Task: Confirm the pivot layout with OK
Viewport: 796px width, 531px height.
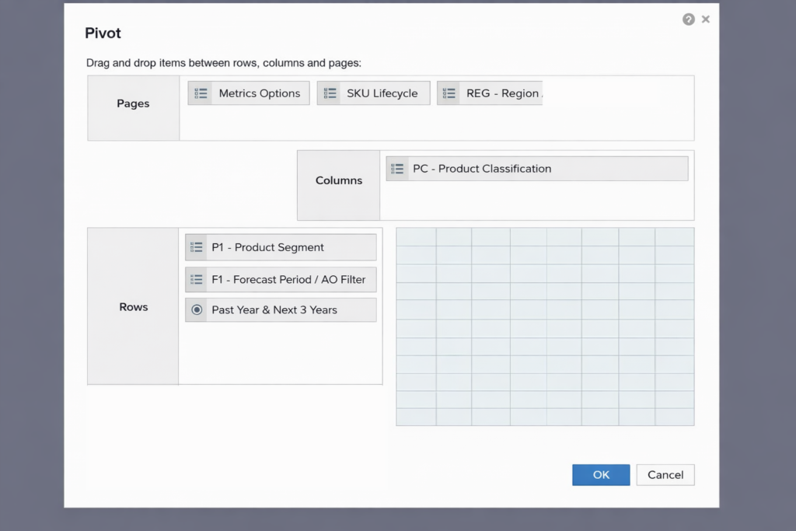Action: point(600,474)
